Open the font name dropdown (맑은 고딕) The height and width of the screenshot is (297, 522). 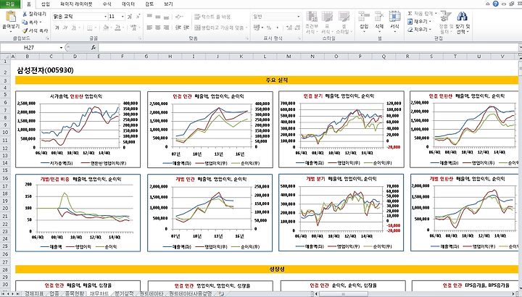point(106,16)
